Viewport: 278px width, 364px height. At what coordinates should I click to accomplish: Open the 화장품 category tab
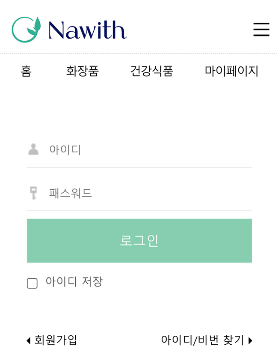click(x=83, y=71)
